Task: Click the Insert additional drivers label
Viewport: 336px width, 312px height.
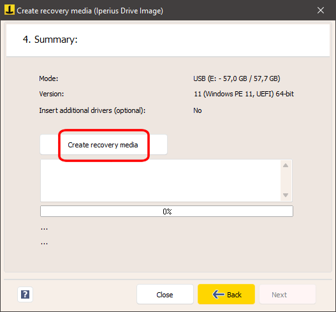Action: (x=92, y=110)
